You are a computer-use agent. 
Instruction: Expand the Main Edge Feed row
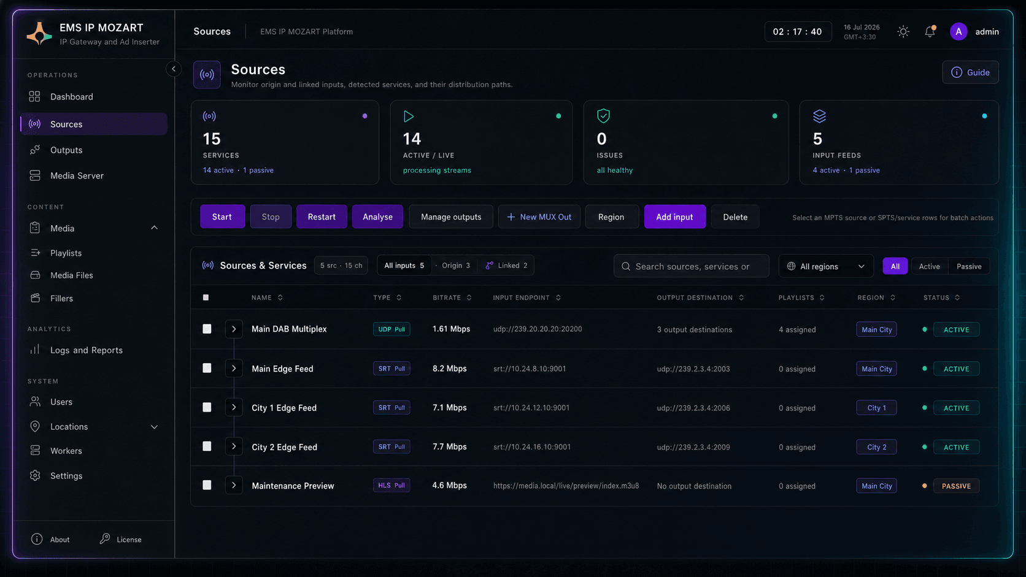[234, 368]
